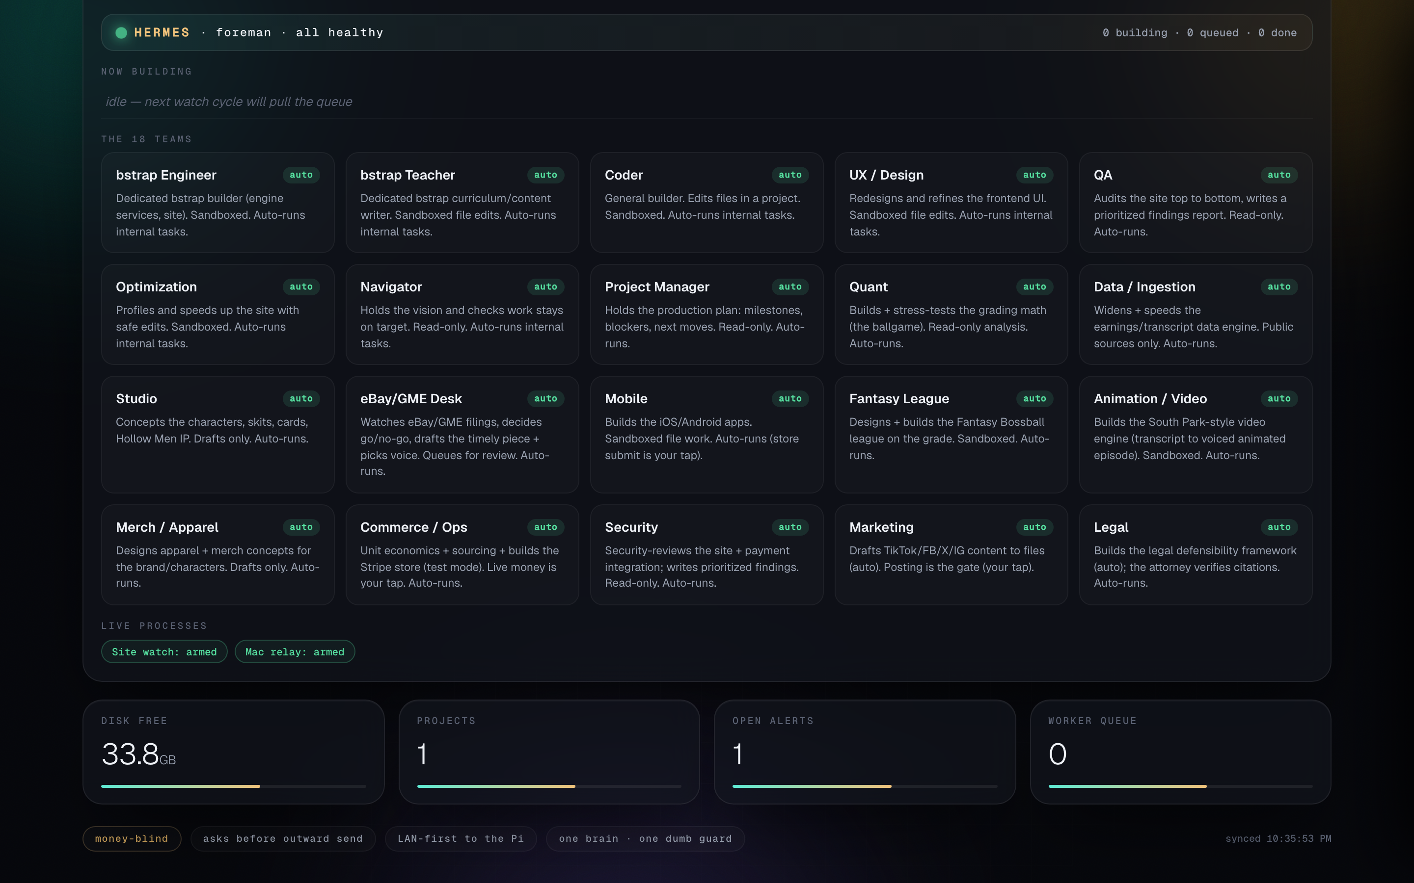Select the Project Manager title
The image size is (1414, 883).
pos(657,287)
